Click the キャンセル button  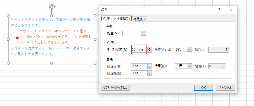[225, 88]
